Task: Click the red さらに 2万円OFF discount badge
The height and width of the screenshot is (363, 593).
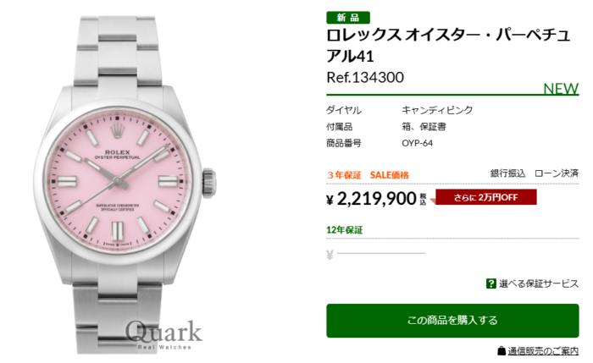Action: 486,197
